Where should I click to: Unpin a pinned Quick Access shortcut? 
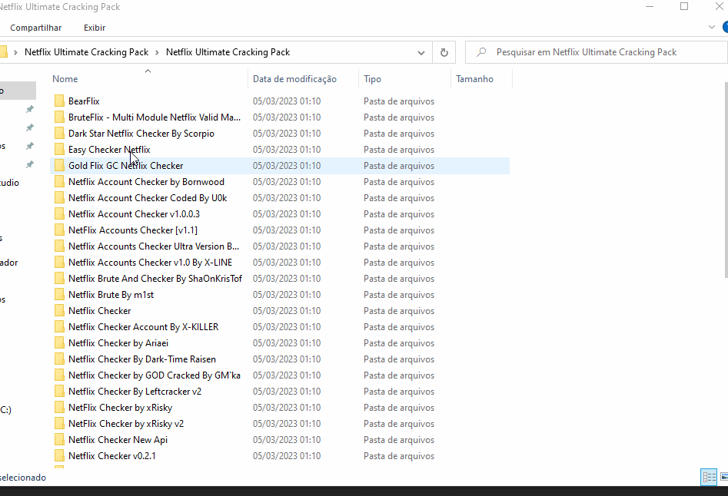29,110
